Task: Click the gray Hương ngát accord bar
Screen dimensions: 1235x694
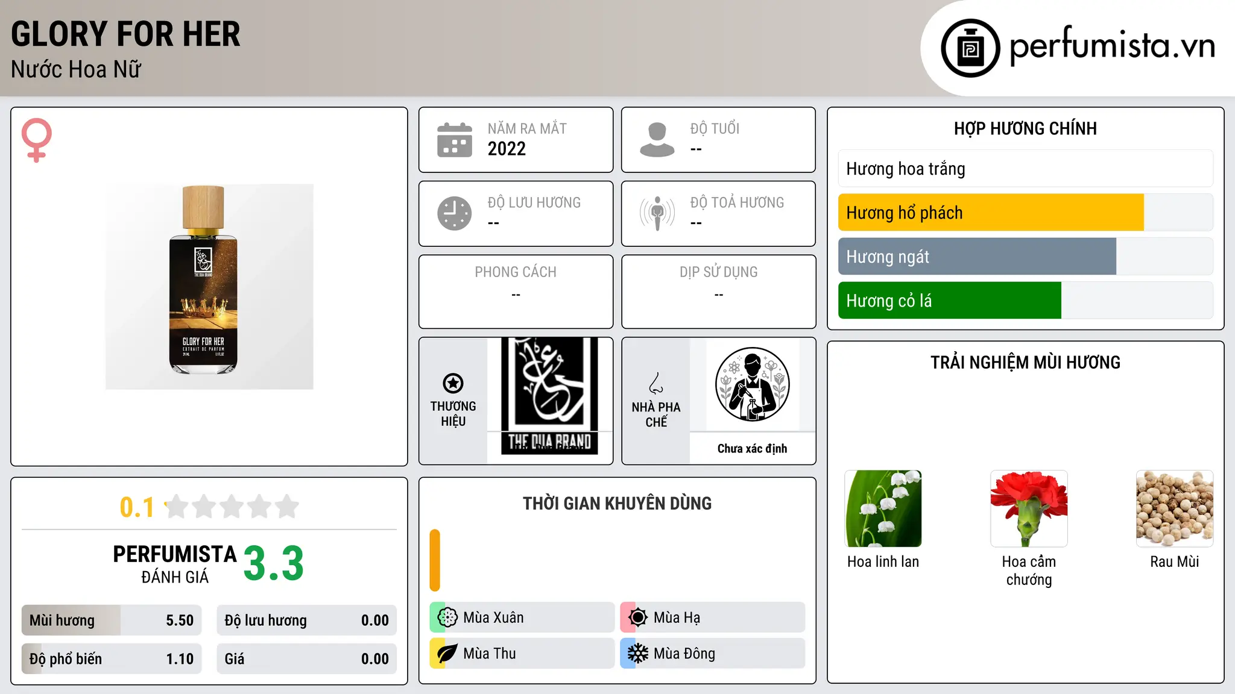Action: [1026, 257]
